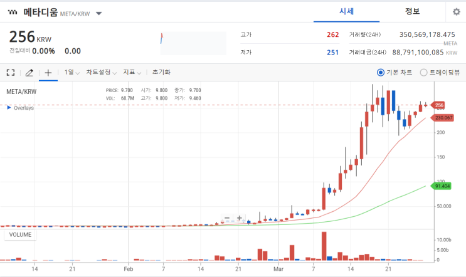
Task: Click the 10.00b volume axis label
Action: click(444, 240)
